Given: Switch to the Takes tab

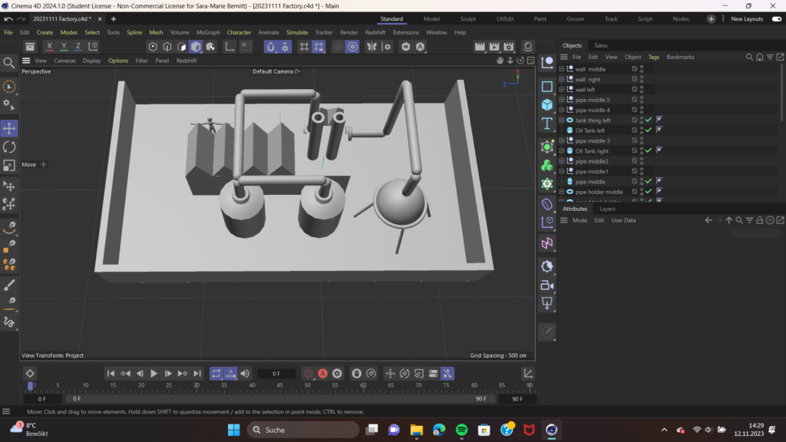Looking at the screenshot, I should coord(601,45).
